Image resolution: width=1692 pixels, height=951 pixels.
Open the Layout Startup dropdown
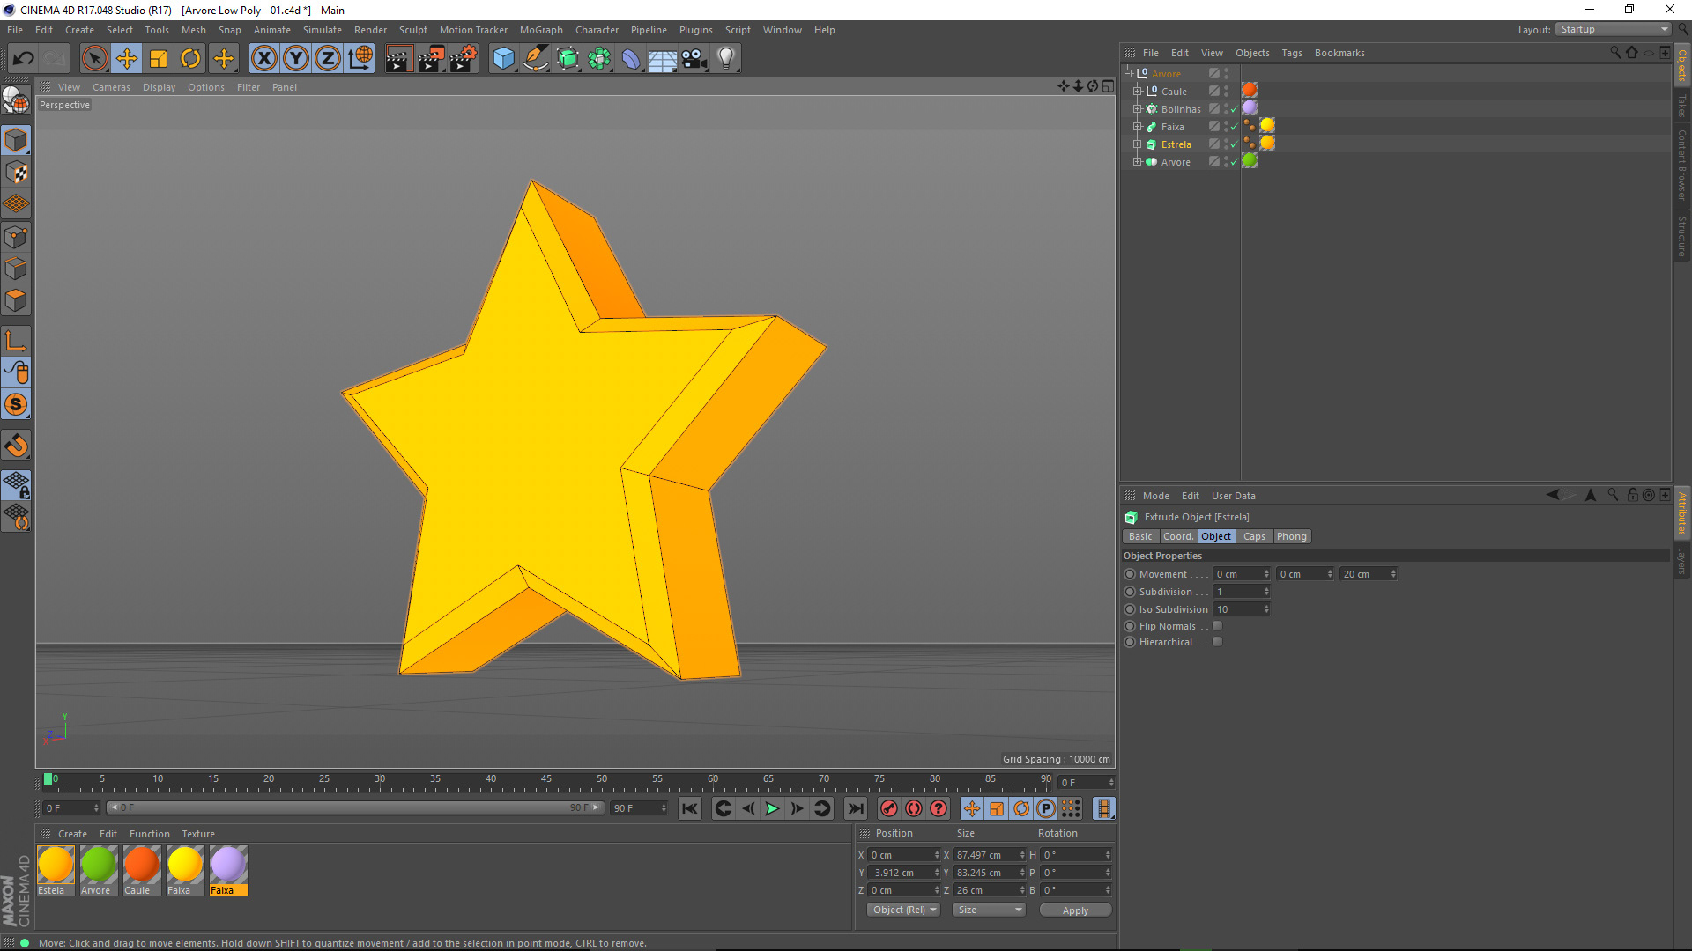1614,29
